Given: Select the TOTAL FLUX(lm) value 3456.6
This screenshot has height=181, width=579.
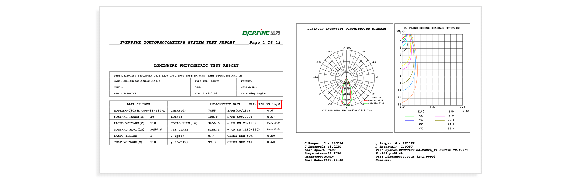Looking at the screenshot, I should coord(214,123).
